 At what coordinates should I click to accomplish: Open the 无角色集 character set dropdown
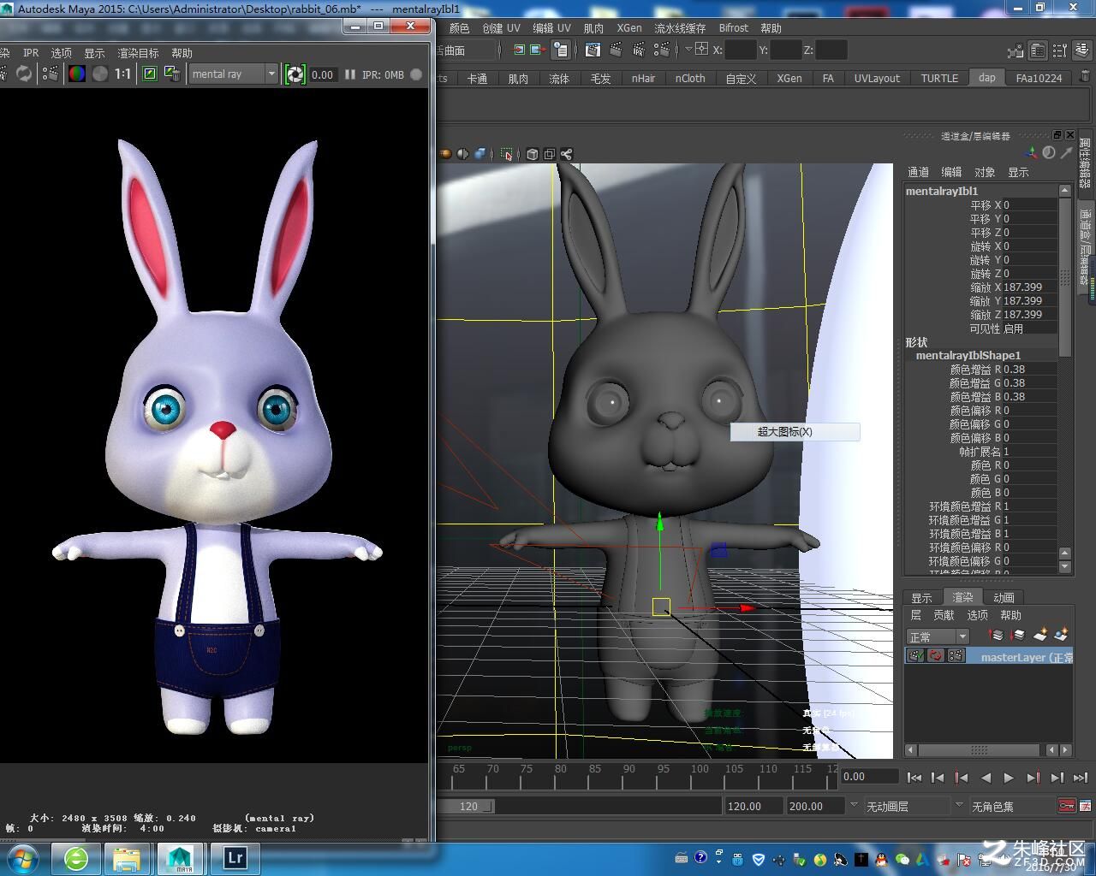pos(1010,806)
